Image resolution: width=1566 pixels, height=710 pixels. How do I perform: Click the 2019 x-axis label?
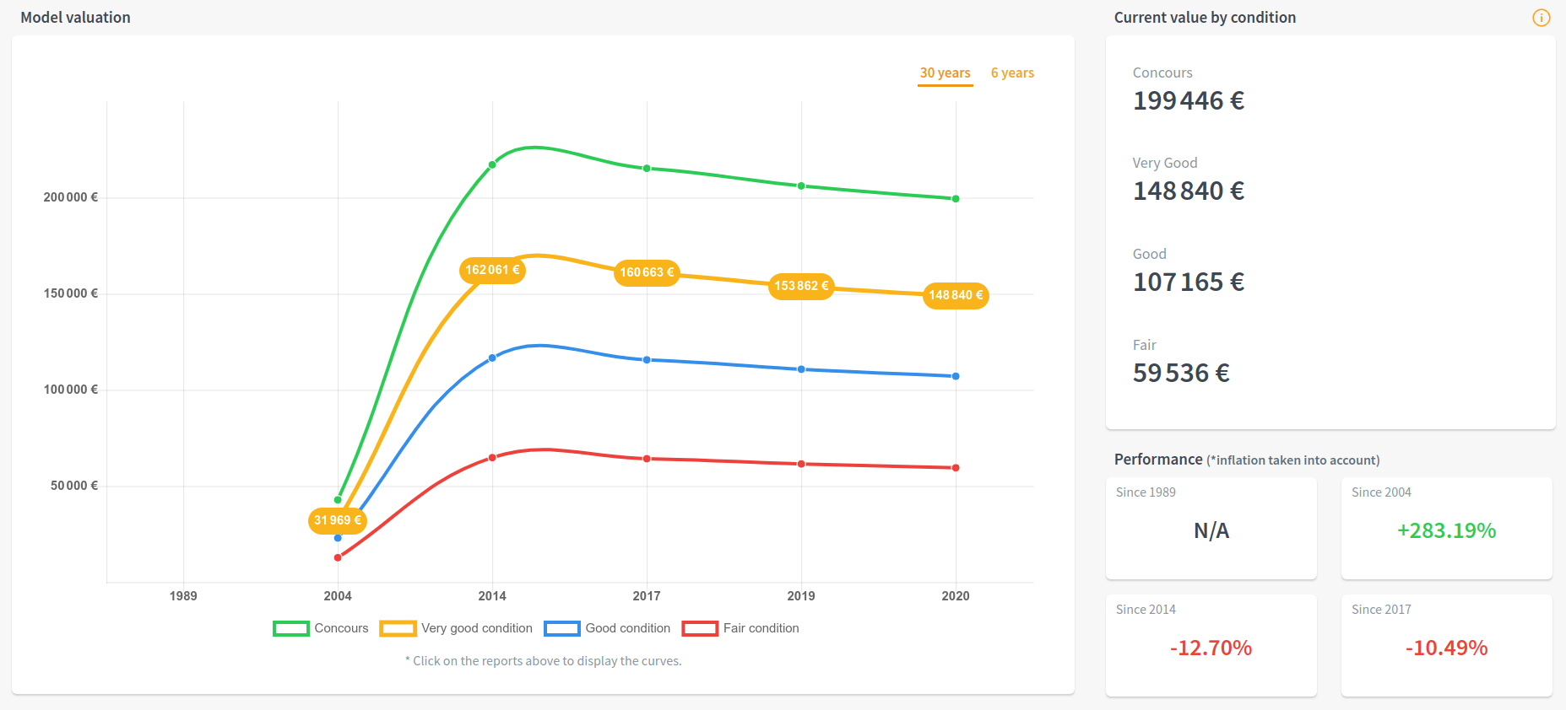tap(801, 596)
